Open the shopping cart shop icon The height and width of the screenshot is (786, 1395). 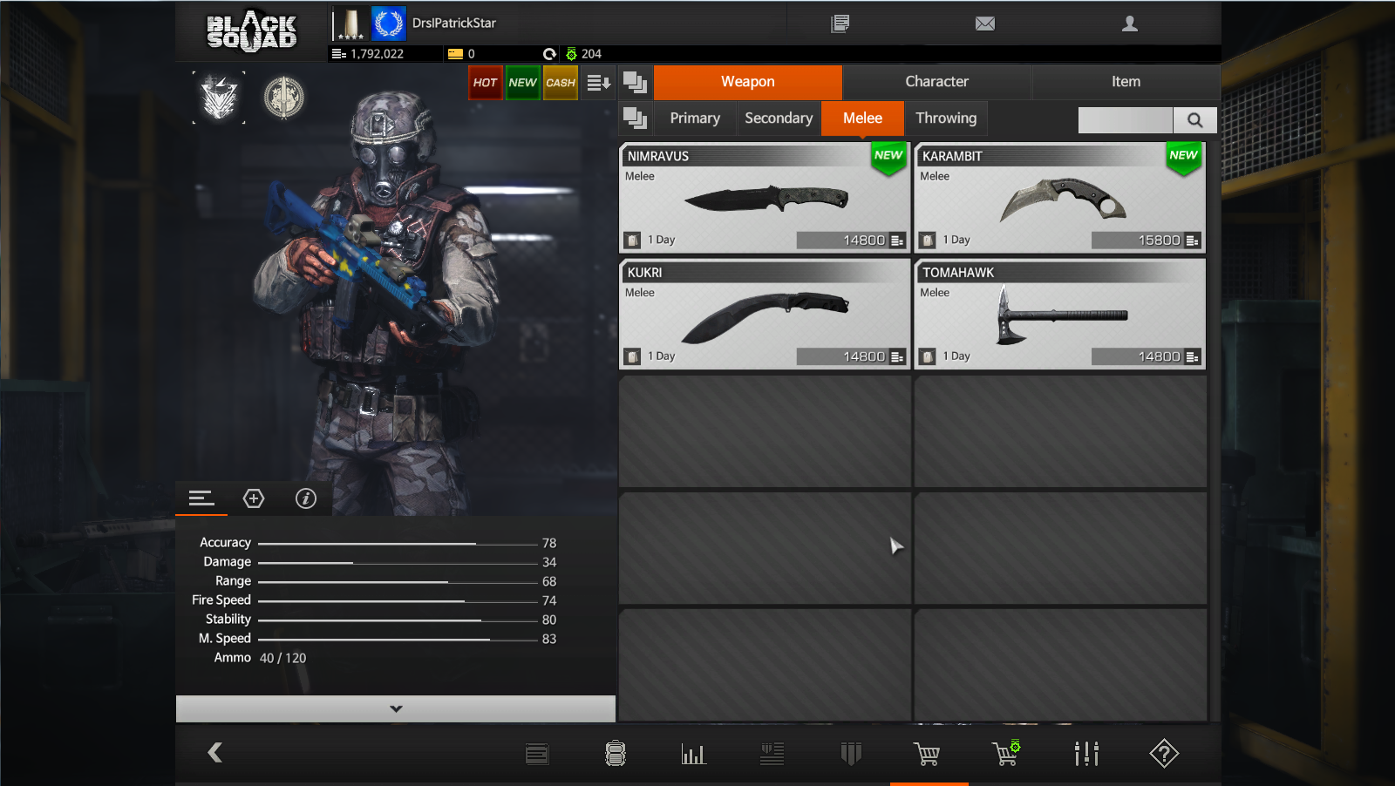pos(927,754)
